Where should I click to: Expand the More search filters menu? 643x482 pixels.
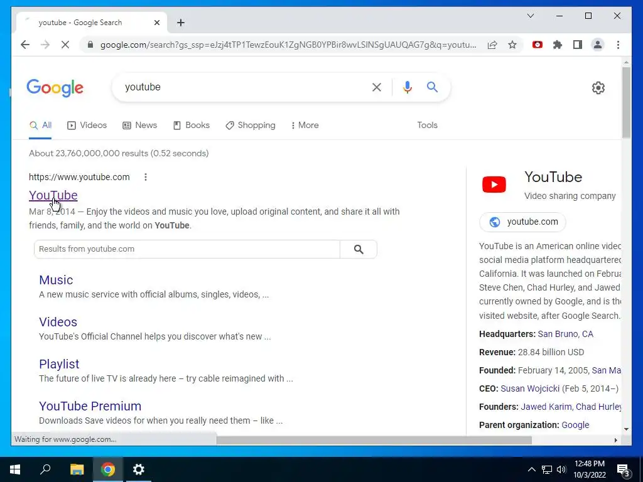tap(305, 125)
